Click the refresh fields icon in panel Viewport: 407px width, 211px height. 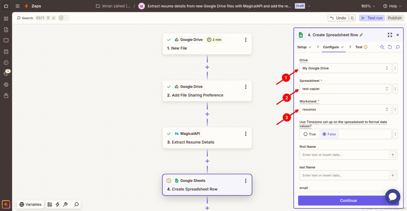pyautogui.click(x=390, y=47)
